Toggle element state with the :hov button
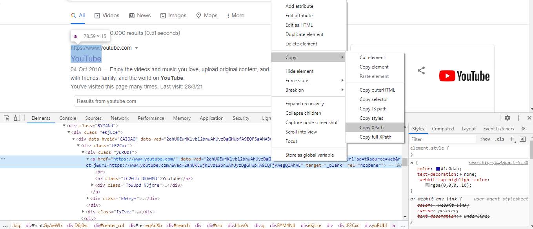The height and width of the screenshot is (229, 533). tap(486, 139)
